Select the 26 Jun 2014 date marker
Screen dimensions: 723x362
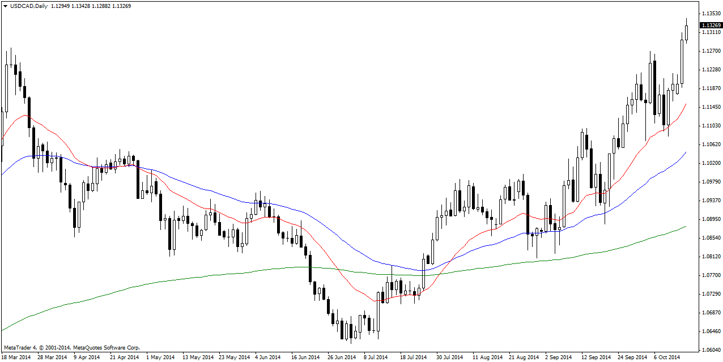341,357
